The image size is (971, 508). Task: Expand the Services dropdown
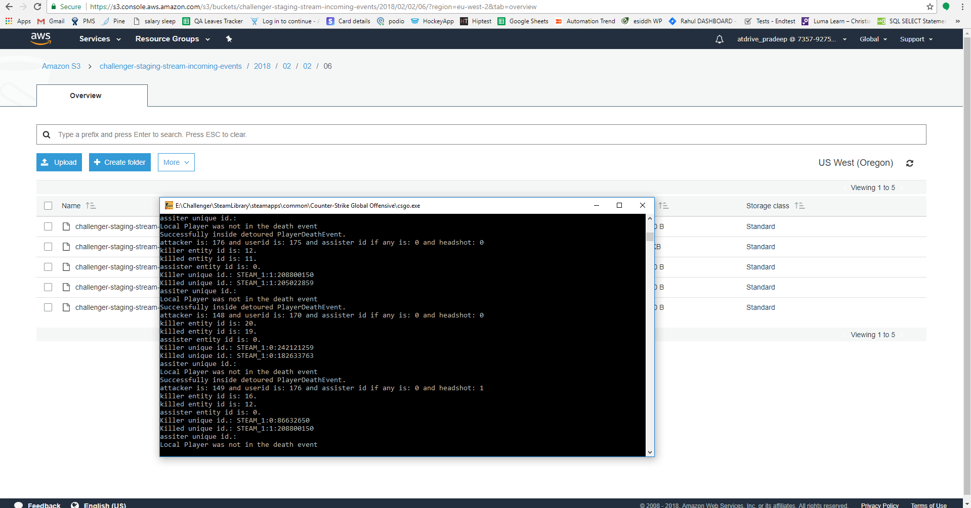pyautogui.click(x=100, y=39)
